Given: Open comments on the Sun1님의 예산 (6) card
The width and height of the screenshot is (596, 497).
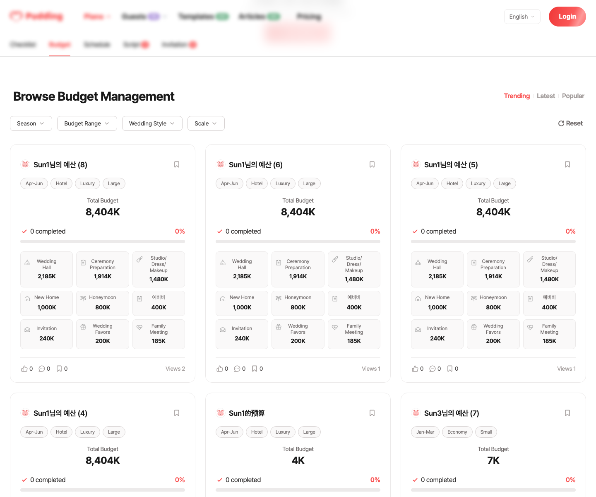Looking at the screenshot, I should [237, 369].
